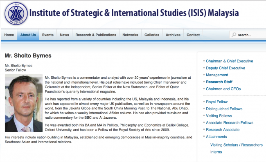
Task: Open the Galleries menu item
Action: (152, 35)
